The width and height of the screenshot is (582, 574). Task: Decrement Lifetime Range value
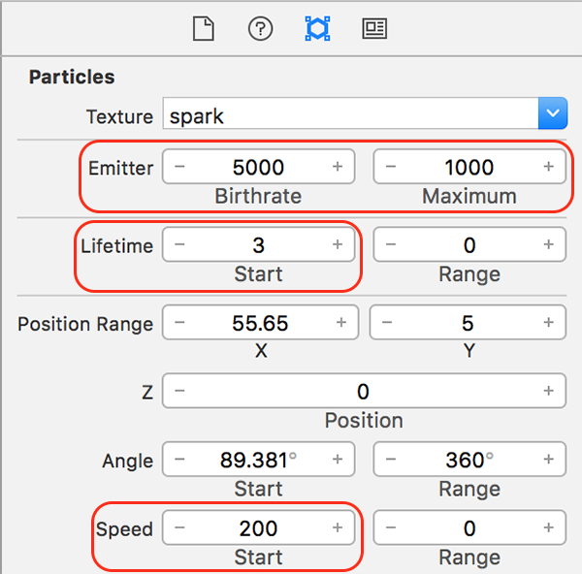[391, 244]
